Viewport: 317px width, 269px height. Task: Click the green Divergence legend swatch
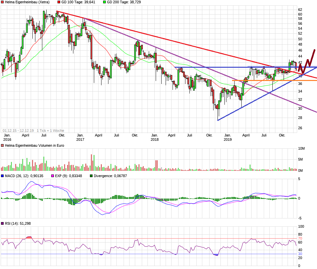coord(91,176)
